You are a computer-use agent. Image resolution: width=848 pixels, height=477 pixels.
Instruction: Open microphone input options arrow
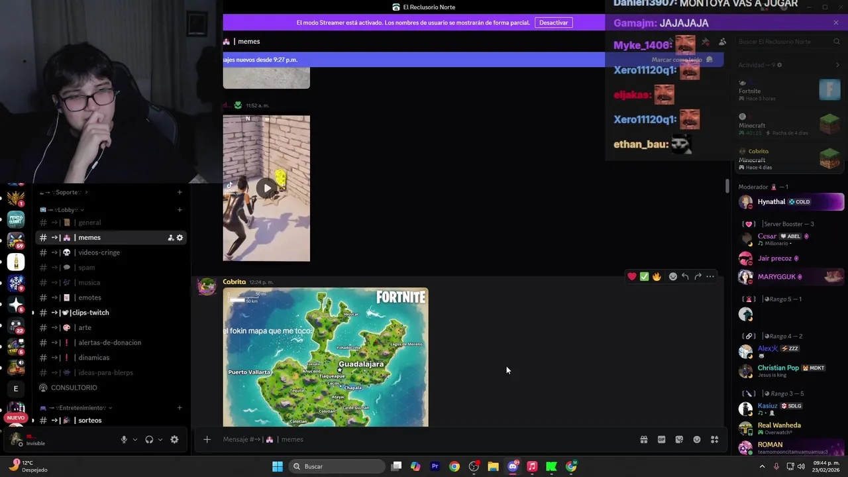pos(135,439)
